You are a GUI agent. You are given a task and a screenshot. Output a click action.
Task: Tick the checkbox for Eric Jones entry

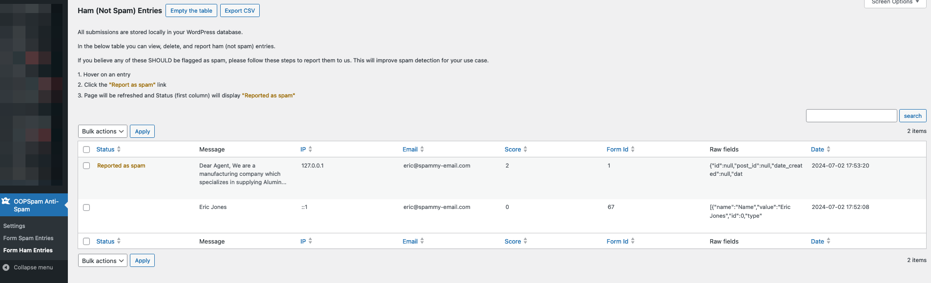point(86,208)
